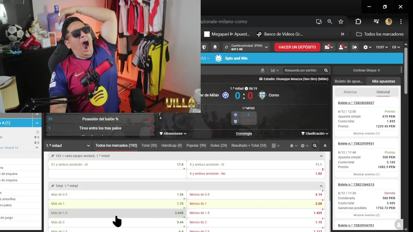The width and height of the screenshot is (413, 232).
Task: Expand Mostrar eventos (1) under 1229.45 PEN
Action: pos(367,133)
